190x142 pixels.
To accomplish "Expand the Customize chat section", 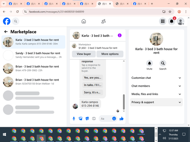I will point(156,78).
